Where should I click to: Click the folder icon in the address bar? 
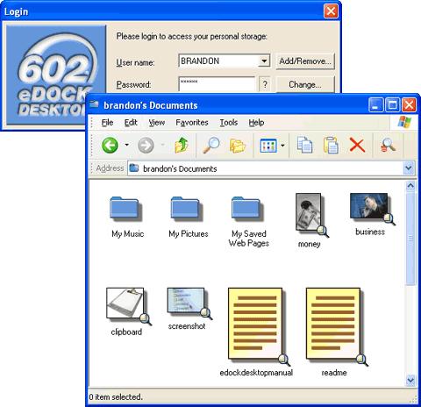134,168
